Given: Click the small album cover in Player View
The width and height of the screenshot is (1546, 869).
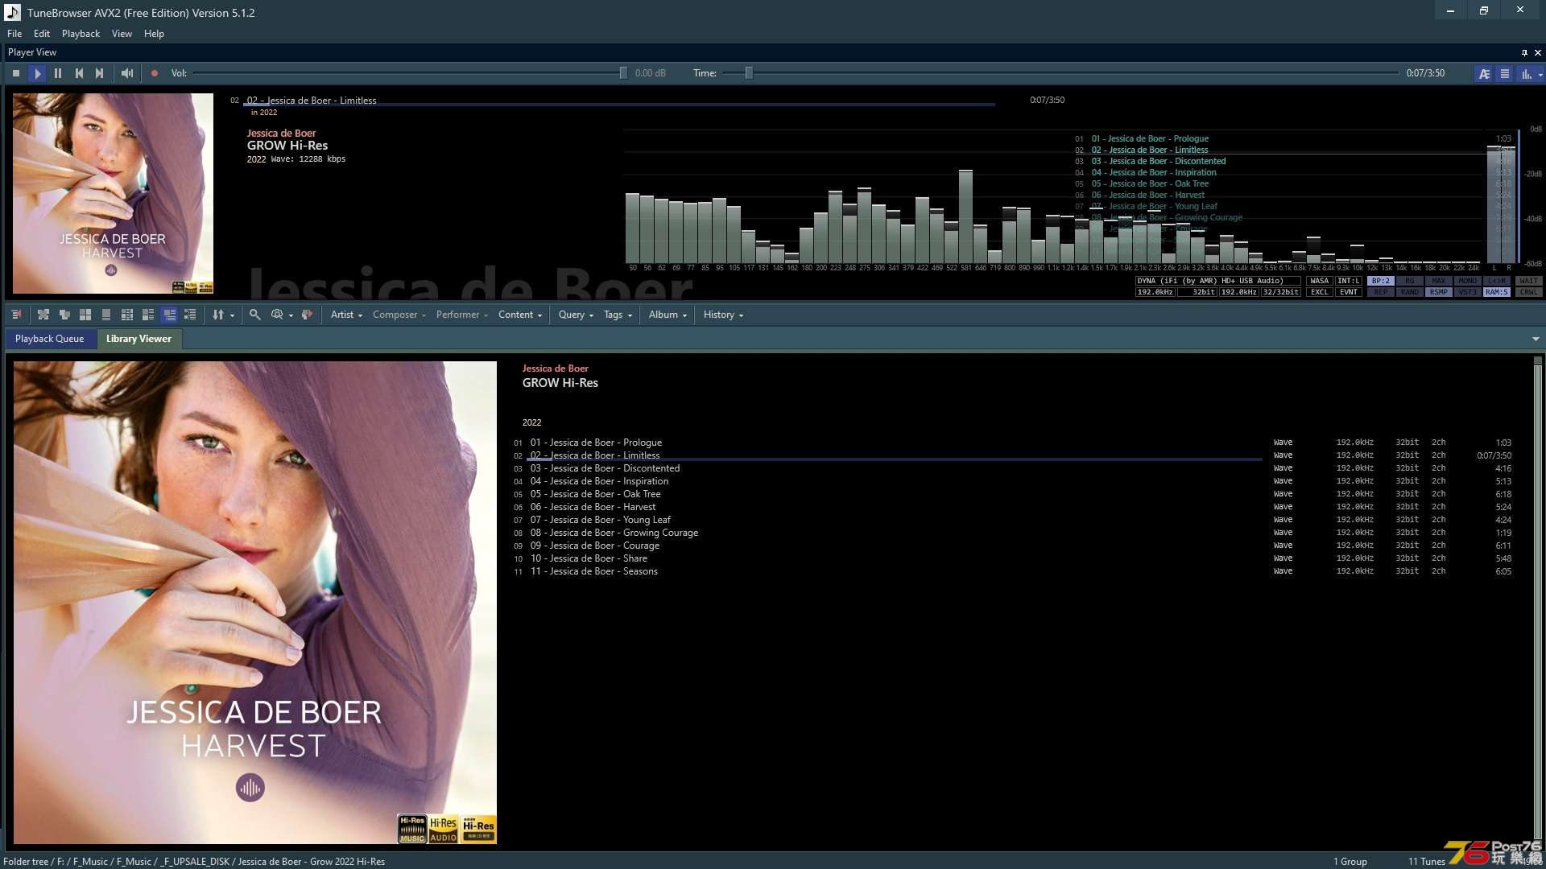Looking at the screenshot, I should [113, 193].
